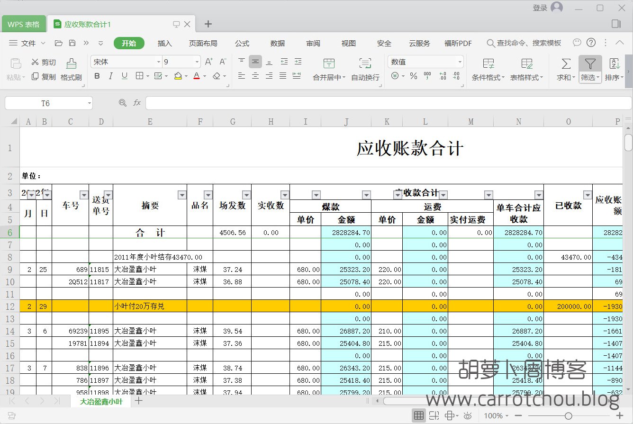
Task: Select the 大冶盈鑫小叶 sheet tab
Action: pyautogui.click(x=101, y=400)
